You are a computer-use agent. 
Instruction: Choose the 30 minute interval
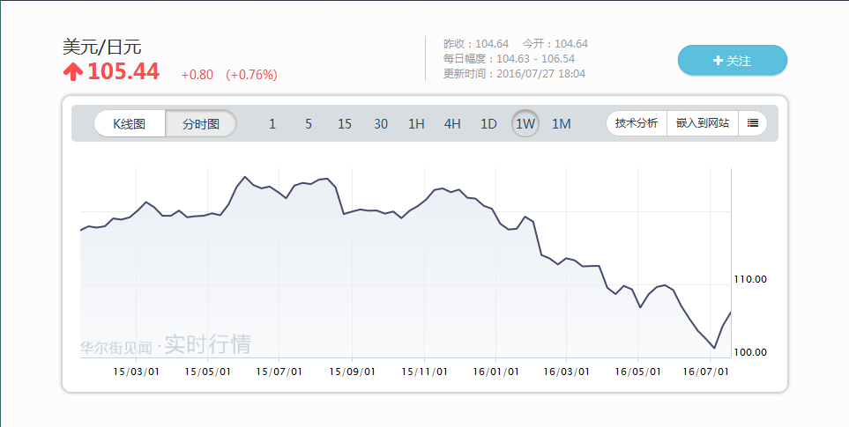[x=381, y=124]
